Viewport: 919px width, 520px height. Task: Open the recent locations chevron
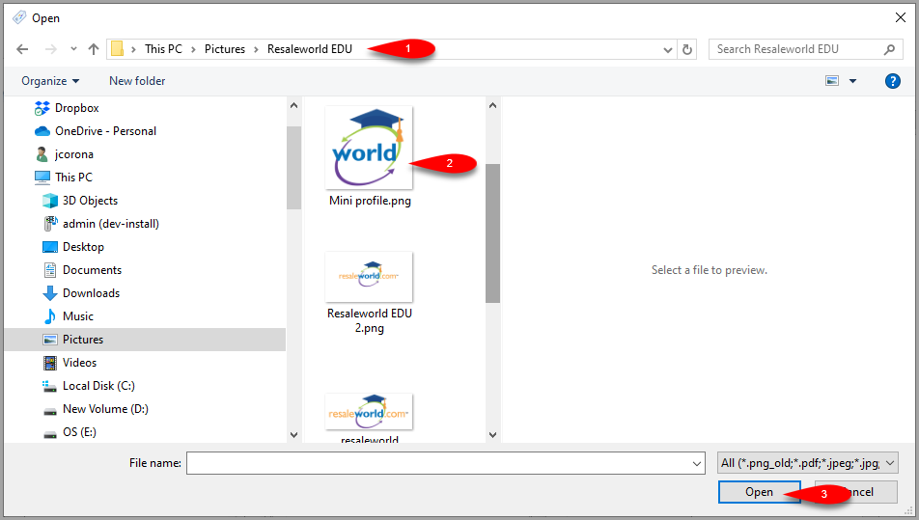tap(73, 49)
